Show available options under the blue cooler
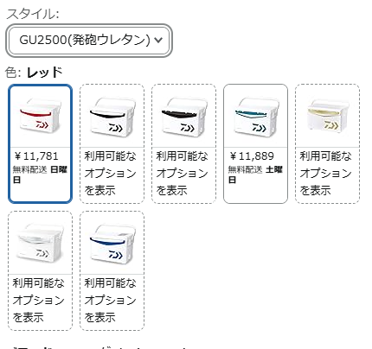The image size is (372, 349). click(x=111, y=300)
